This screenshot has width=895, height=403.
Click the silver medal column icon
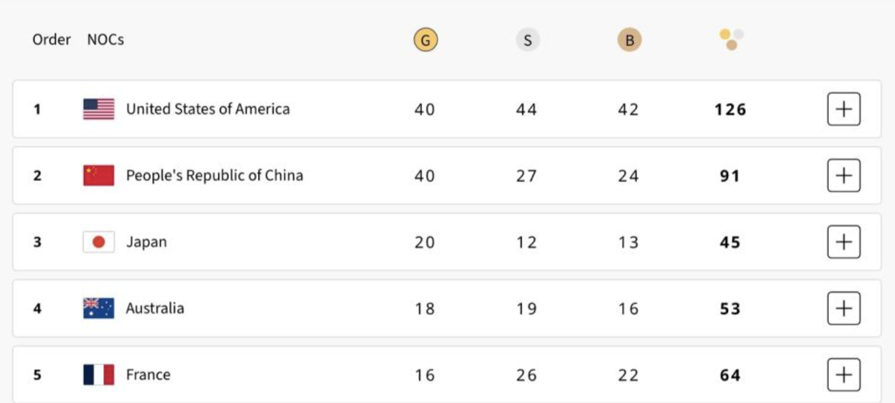tap(527, 41)
